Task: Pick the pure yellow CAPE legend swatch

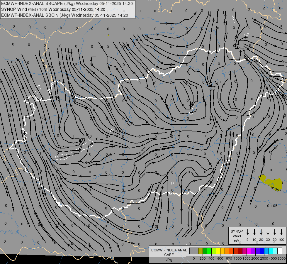Action: point(218,251)
